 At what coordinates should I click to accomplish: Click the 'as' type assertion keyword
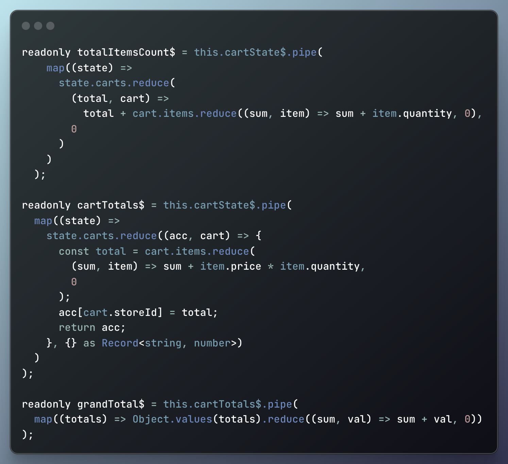(x=89, y=343)
